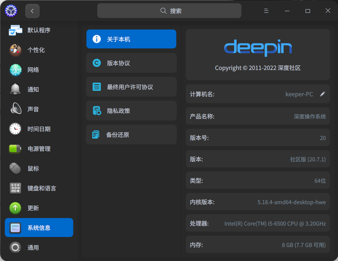
Task: Open 电源管理 power management settings
Action: pos(38,149)
